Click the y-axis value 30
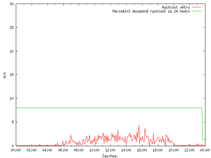The image size is (211, 158). click(x=12, y=4)
